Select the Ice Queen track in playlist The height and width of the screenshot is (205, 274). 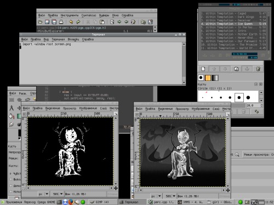pyautogui.click(x=233, y=24)
